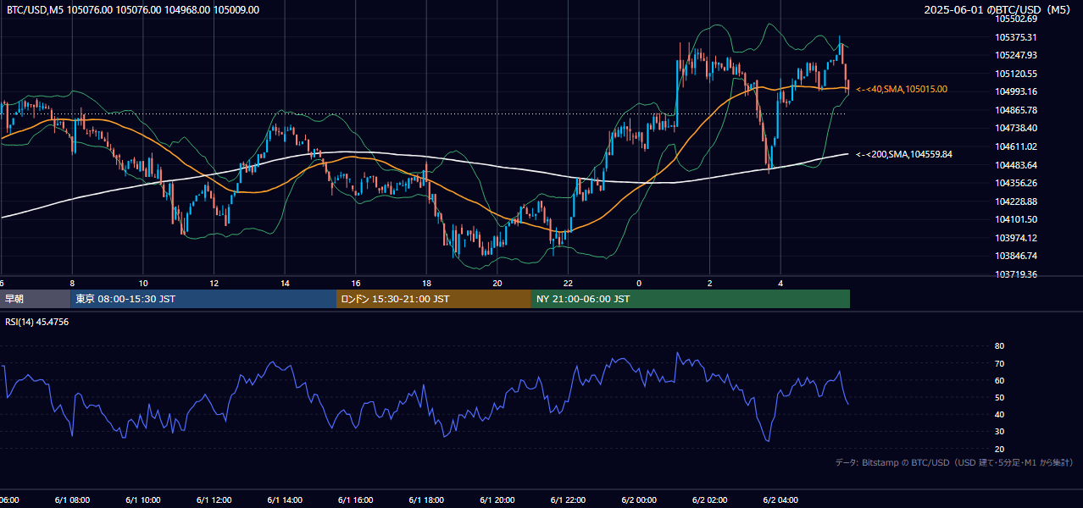1083x508 pixels.
Task: Select the NY 21:00-06:00 JST session bar
Action: pos(691,299)
